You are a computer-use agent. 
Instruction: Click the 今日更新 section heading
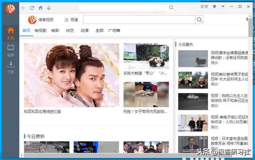(35, 136)
